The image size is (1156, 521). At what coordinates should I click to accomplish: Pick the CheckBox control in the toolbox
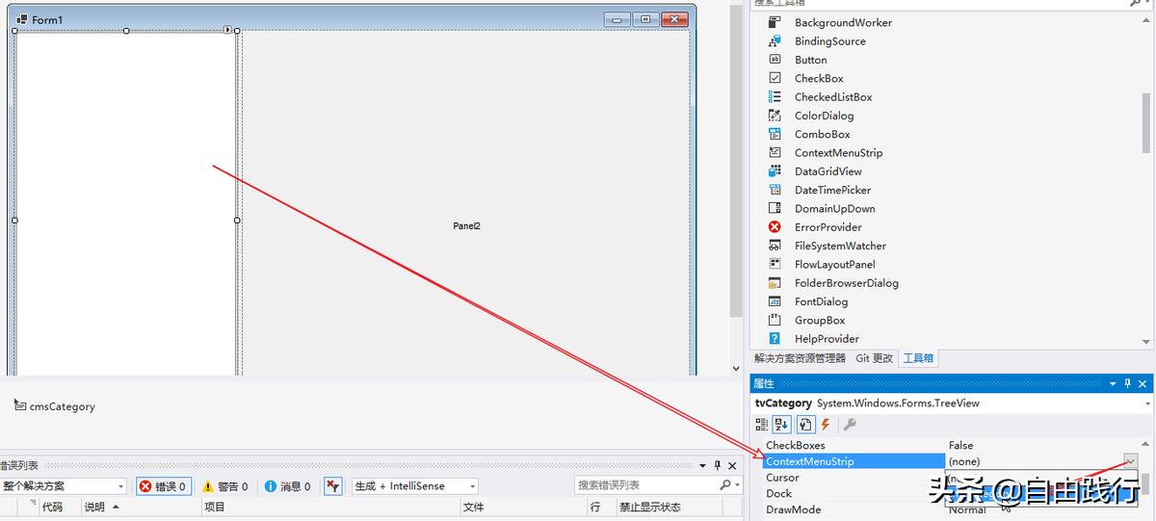pos(818,78)
